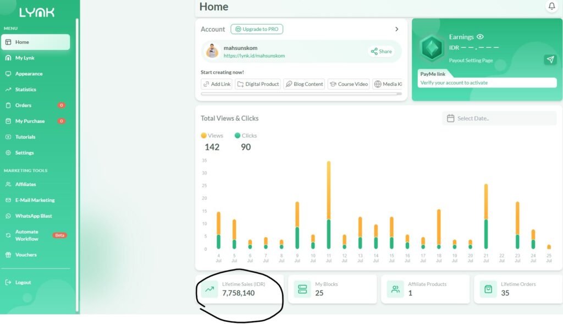Screen dimensions: 563x324
Task: Open the Payout Setting Page link
Action: 471,61
